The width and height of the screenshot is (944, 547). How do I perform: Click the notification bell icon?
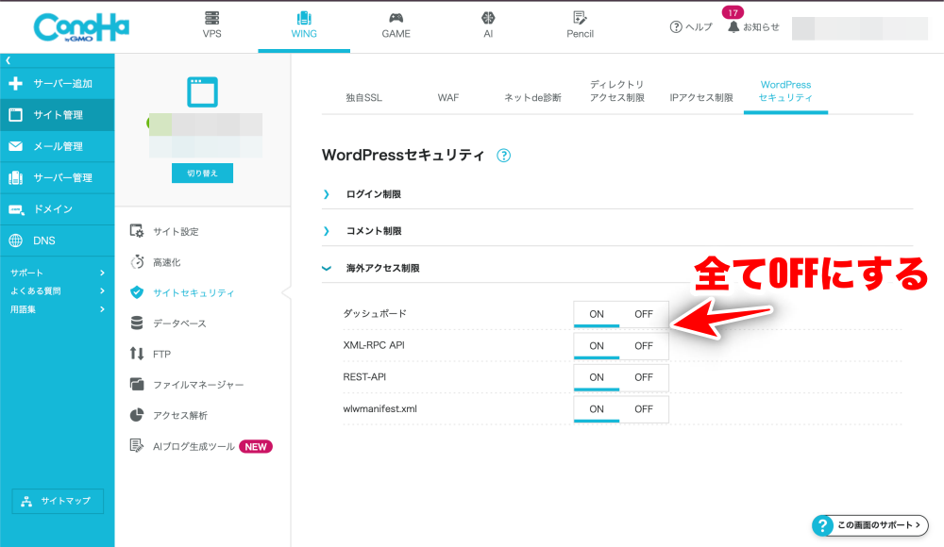click(733, 26)
